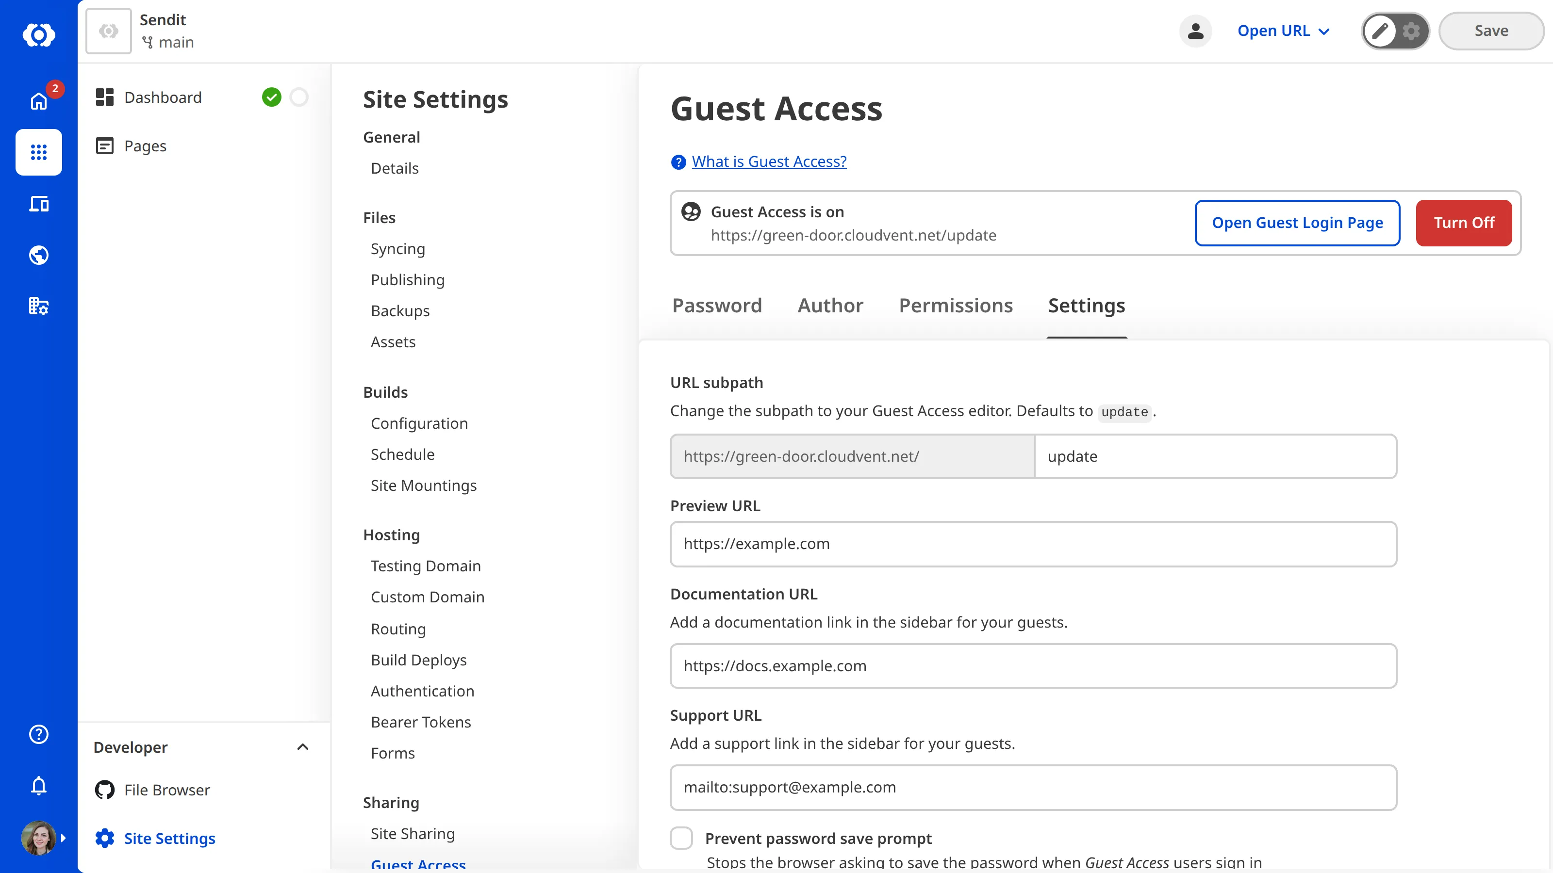
Task: Click the Pages icon in navigation
Action: click(105, 146)
